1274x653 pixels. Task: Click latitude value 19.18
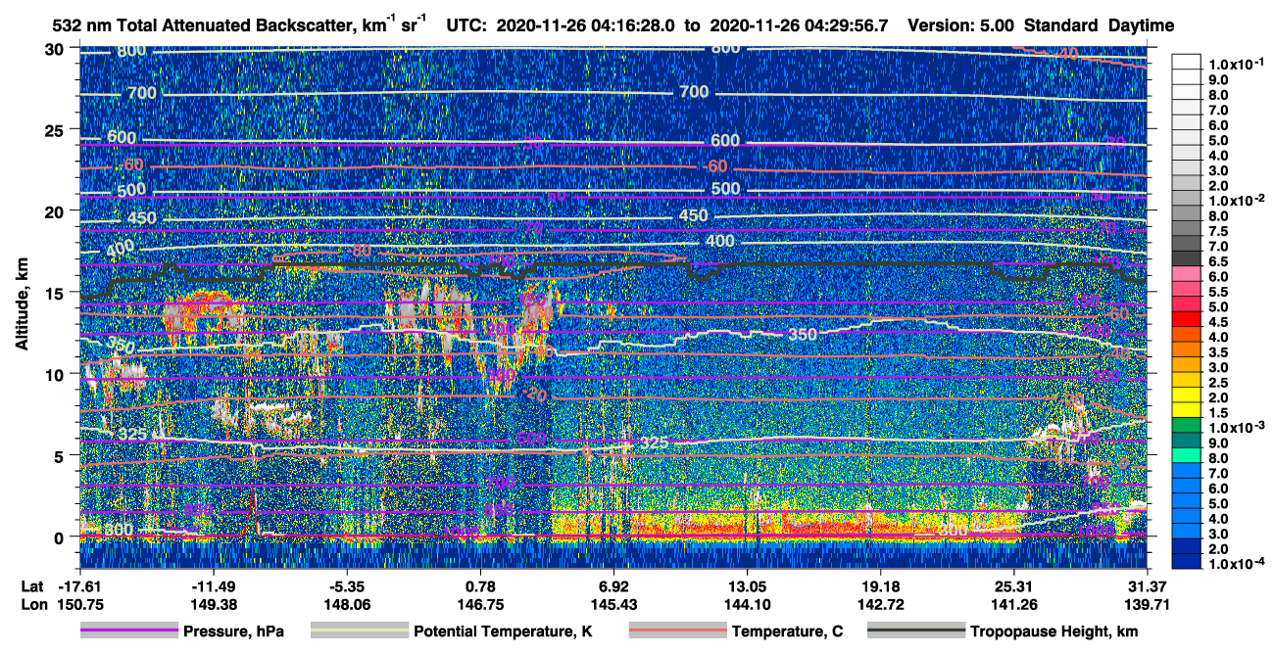(881, 587)
